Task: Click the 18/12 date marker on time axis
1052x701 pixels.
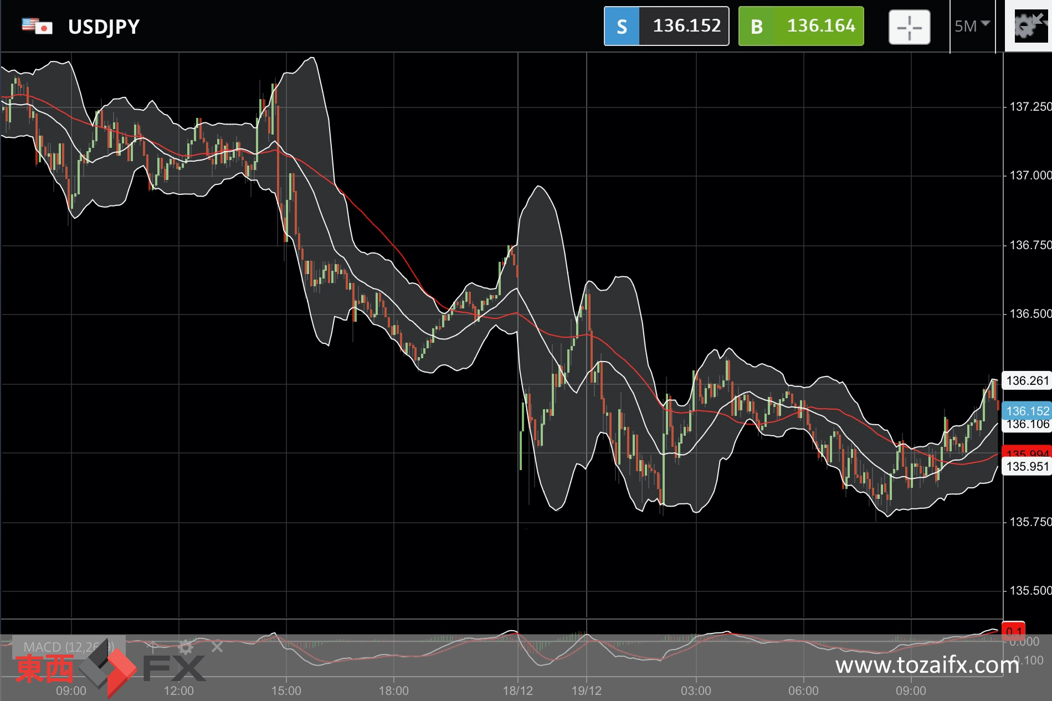Action: pyautogui.click(x=517, y=690)
